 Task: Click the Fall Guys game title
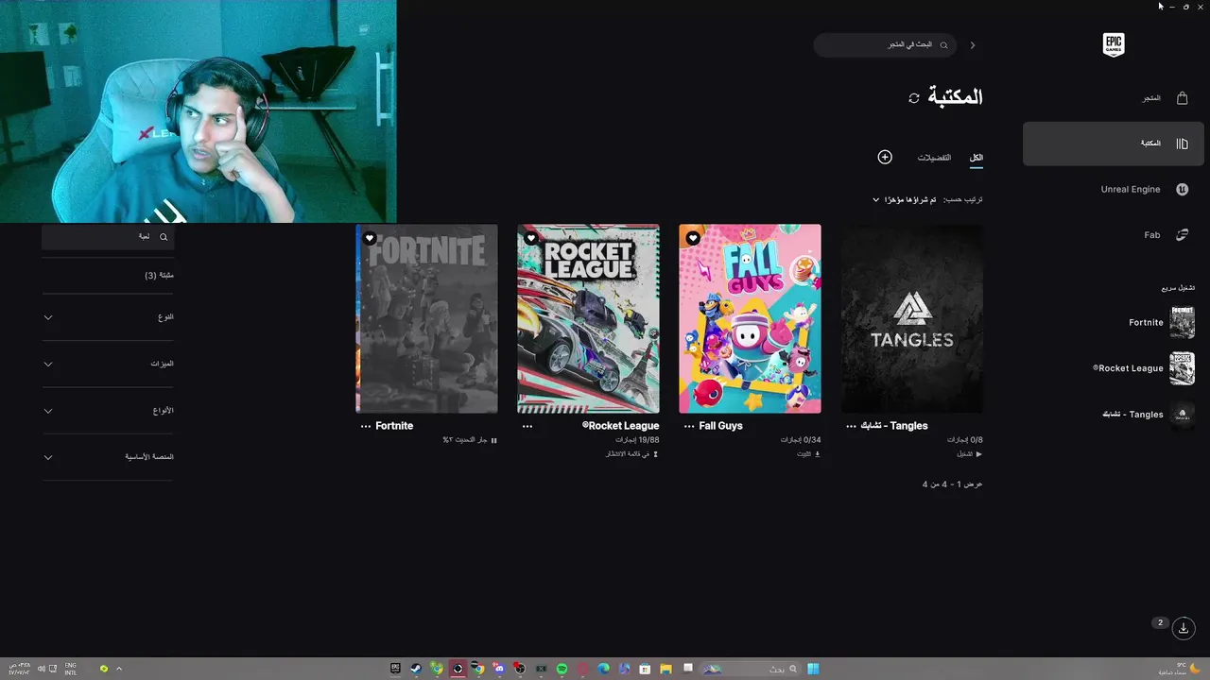pos(720,426)
